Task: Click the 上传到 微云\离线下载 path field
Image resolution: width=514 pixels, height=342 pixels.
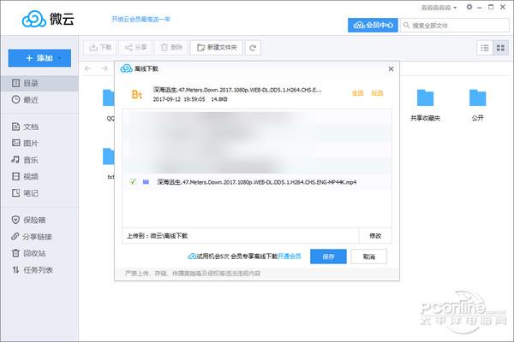Action: [241, 236]
